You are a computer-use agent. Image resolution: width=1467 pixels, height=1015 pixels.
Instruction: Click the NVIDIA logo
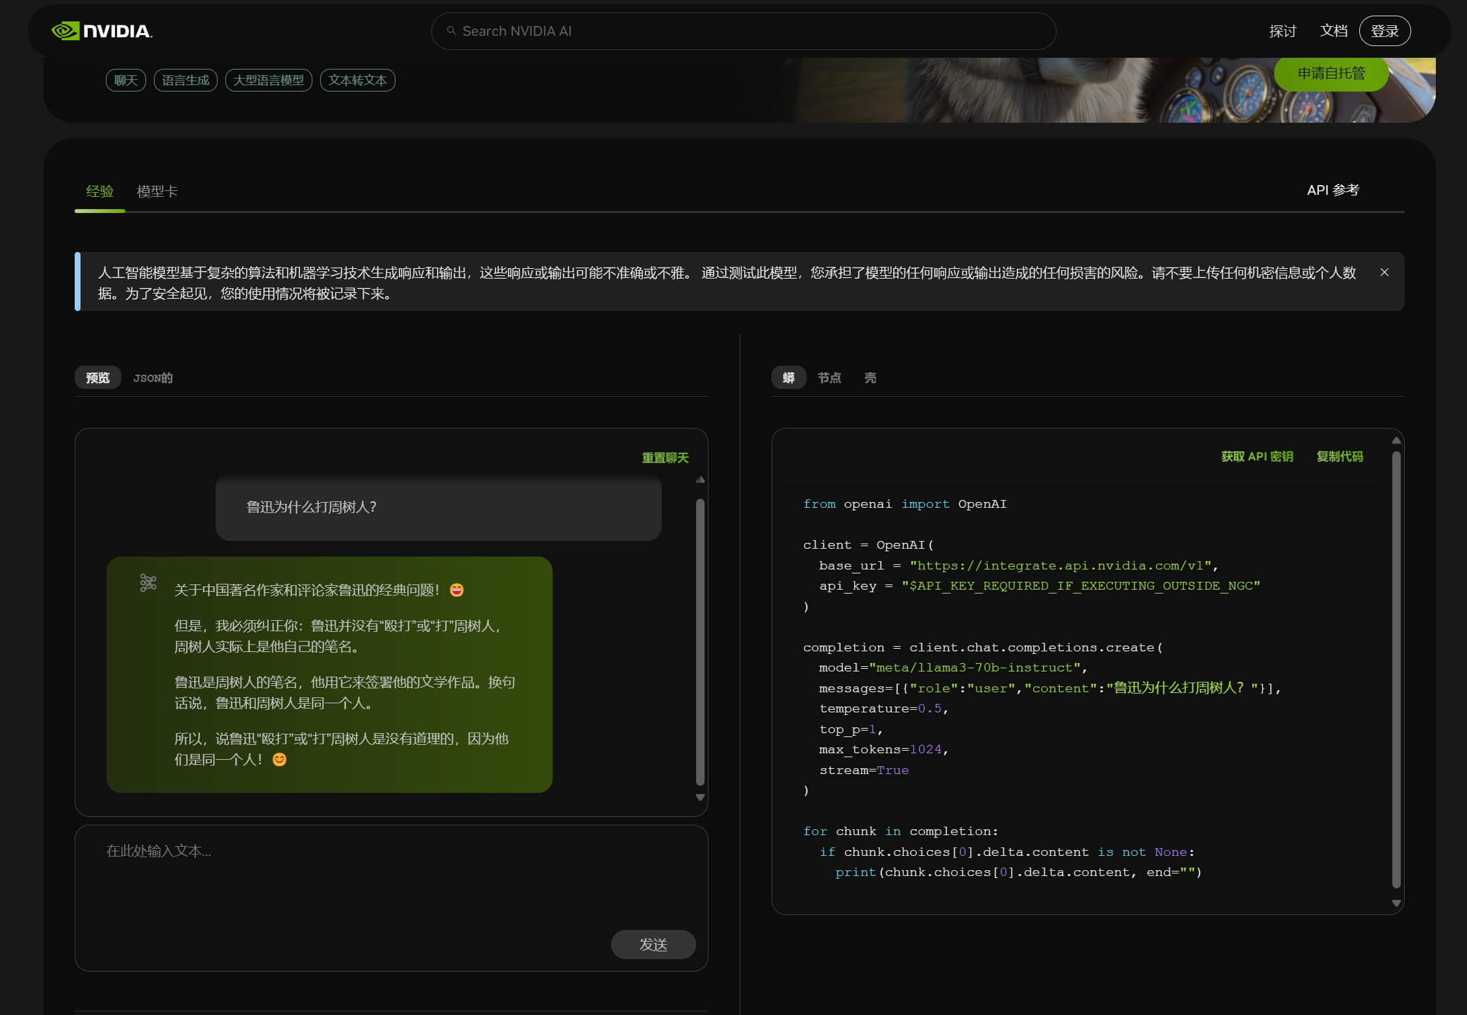click(x=101, y=31)
